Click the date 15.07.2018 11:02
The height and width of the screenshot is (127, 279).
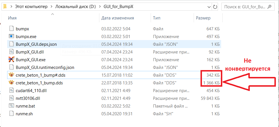click(x=117, y=75)
